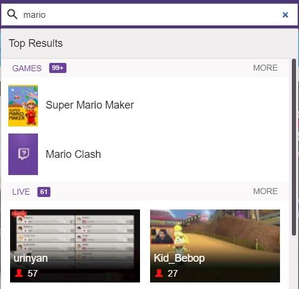Click the viewer icon on Kid_Bebop's stream
The image size is (299, 289).
tap(159, 273)
